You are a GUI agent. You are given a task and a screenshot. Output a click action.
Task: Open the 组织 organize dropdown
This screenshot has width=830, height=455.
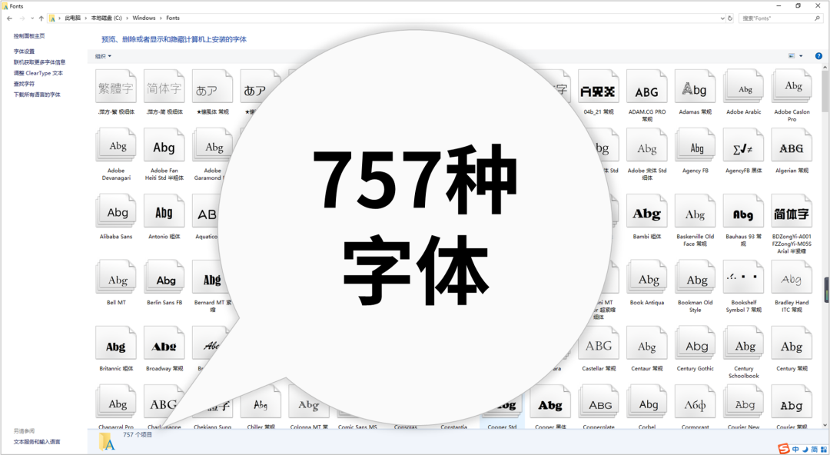pos(103,56)
